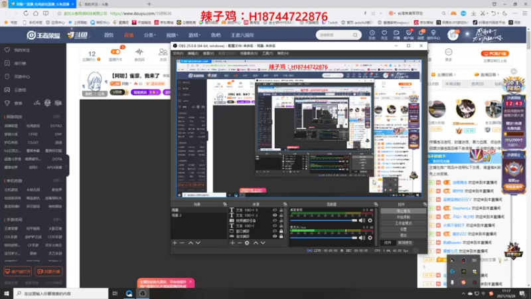531x299 pixels.
Task: Click 我要开播 button at sidebar bottom
Action: (49, 272)
